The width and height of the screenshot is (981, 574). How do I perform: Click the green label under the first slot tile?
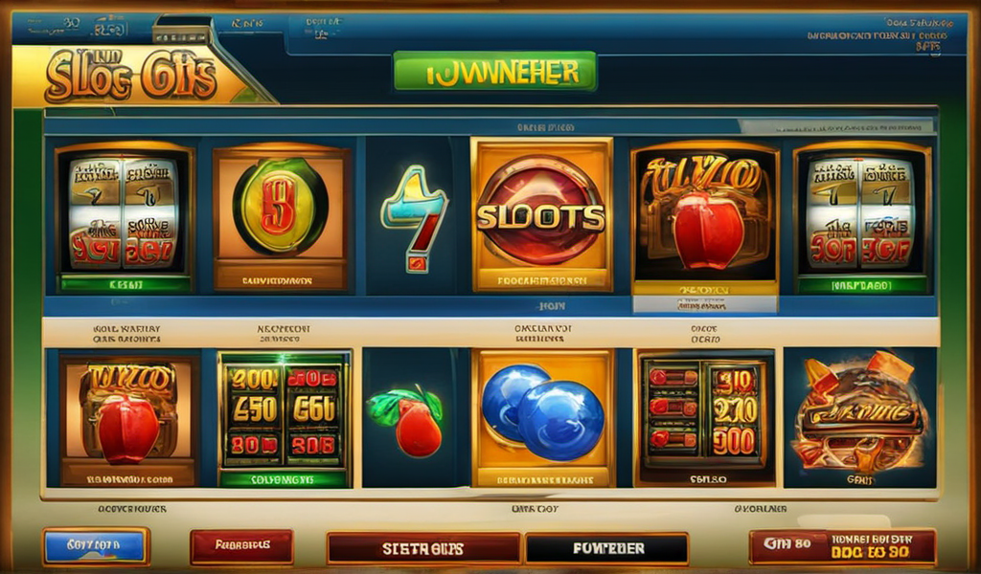tap(124, 284)
